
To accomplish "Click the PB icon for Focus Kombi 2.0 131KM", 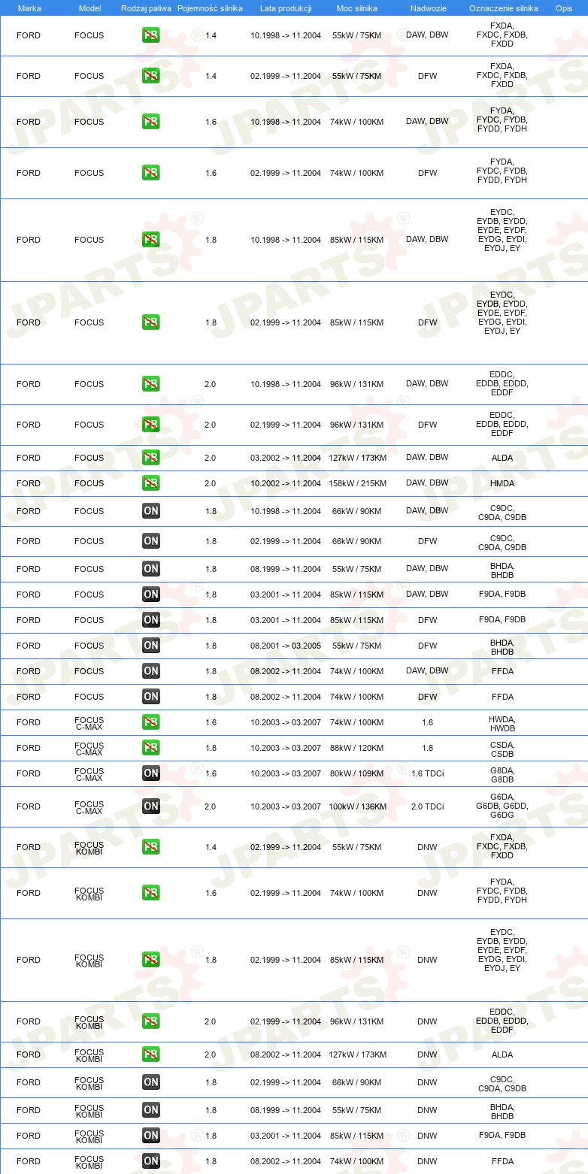I will pos(151,1021).
